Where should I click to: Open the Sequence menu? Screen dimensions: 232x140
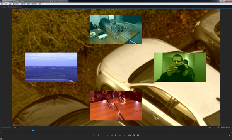16,4
